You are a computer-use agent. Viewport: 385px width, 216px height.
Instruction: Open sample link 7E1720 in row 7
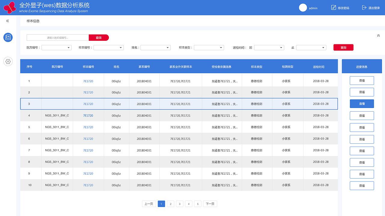88,150
